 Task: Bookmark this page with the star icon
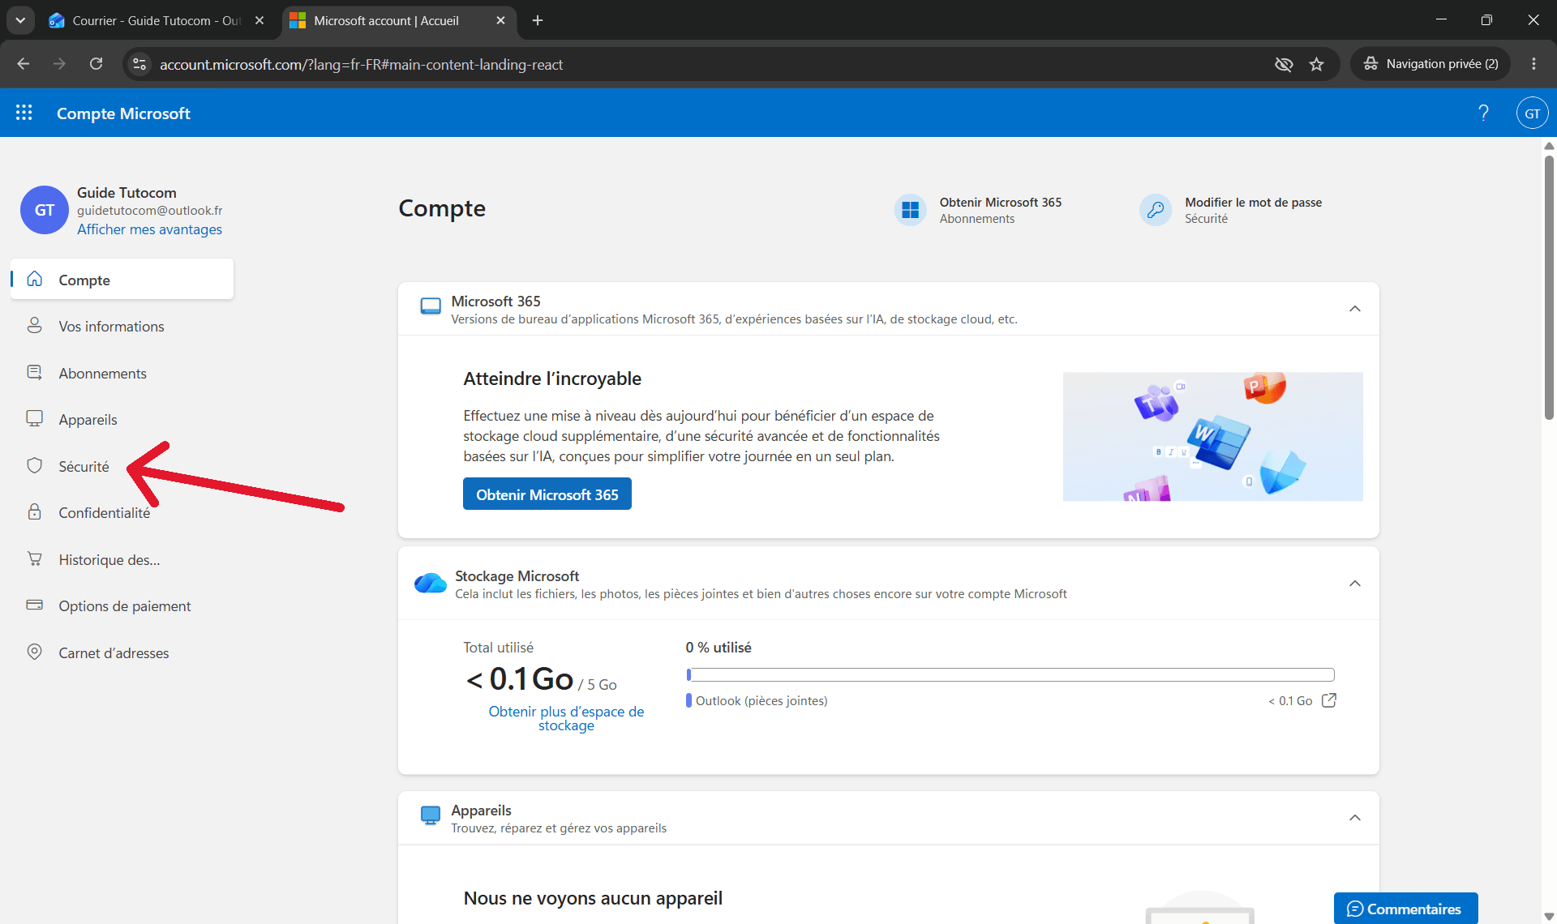click(x=1316, y=64)
